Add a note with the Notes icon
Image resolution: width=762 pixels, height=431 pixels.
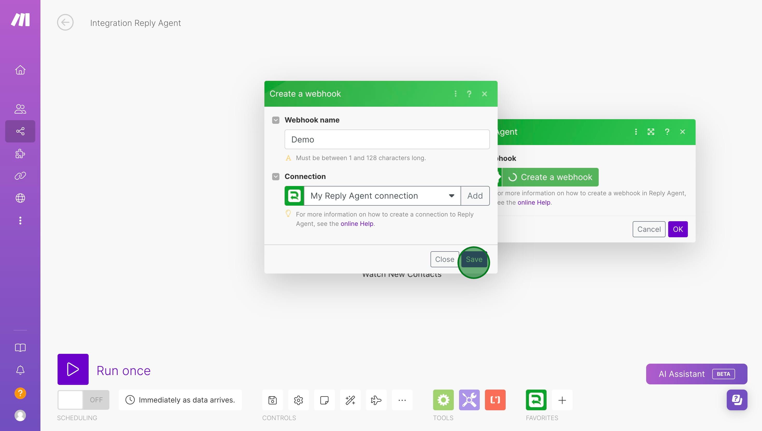click(x=324, y=400)
